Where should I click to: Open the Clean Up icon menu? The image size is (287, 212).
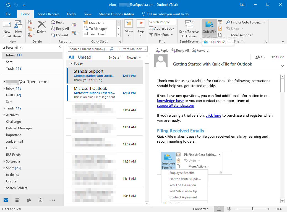click(x=31, y=28)
